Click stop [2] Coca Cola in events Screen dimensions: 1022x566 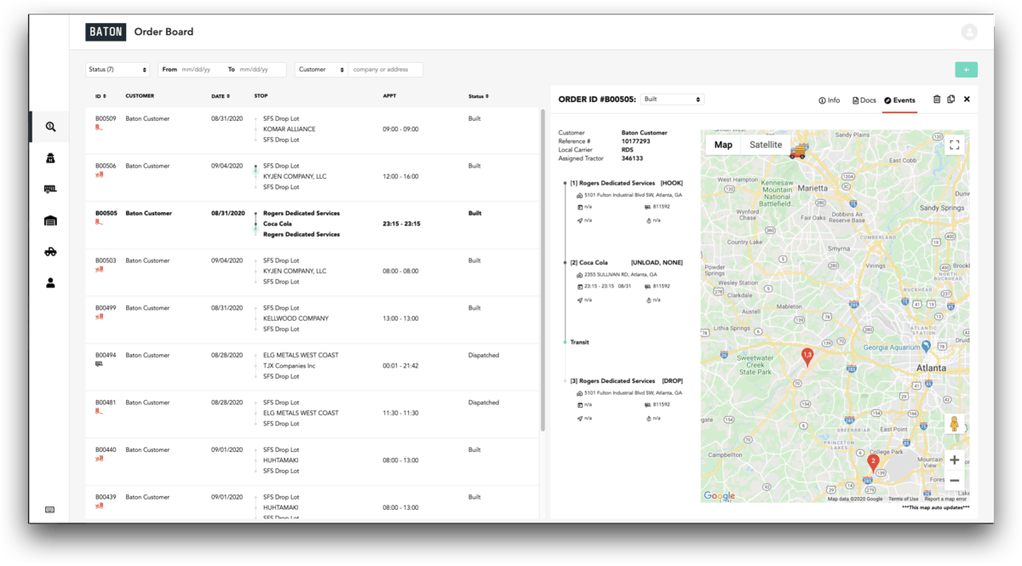[626, 263]
